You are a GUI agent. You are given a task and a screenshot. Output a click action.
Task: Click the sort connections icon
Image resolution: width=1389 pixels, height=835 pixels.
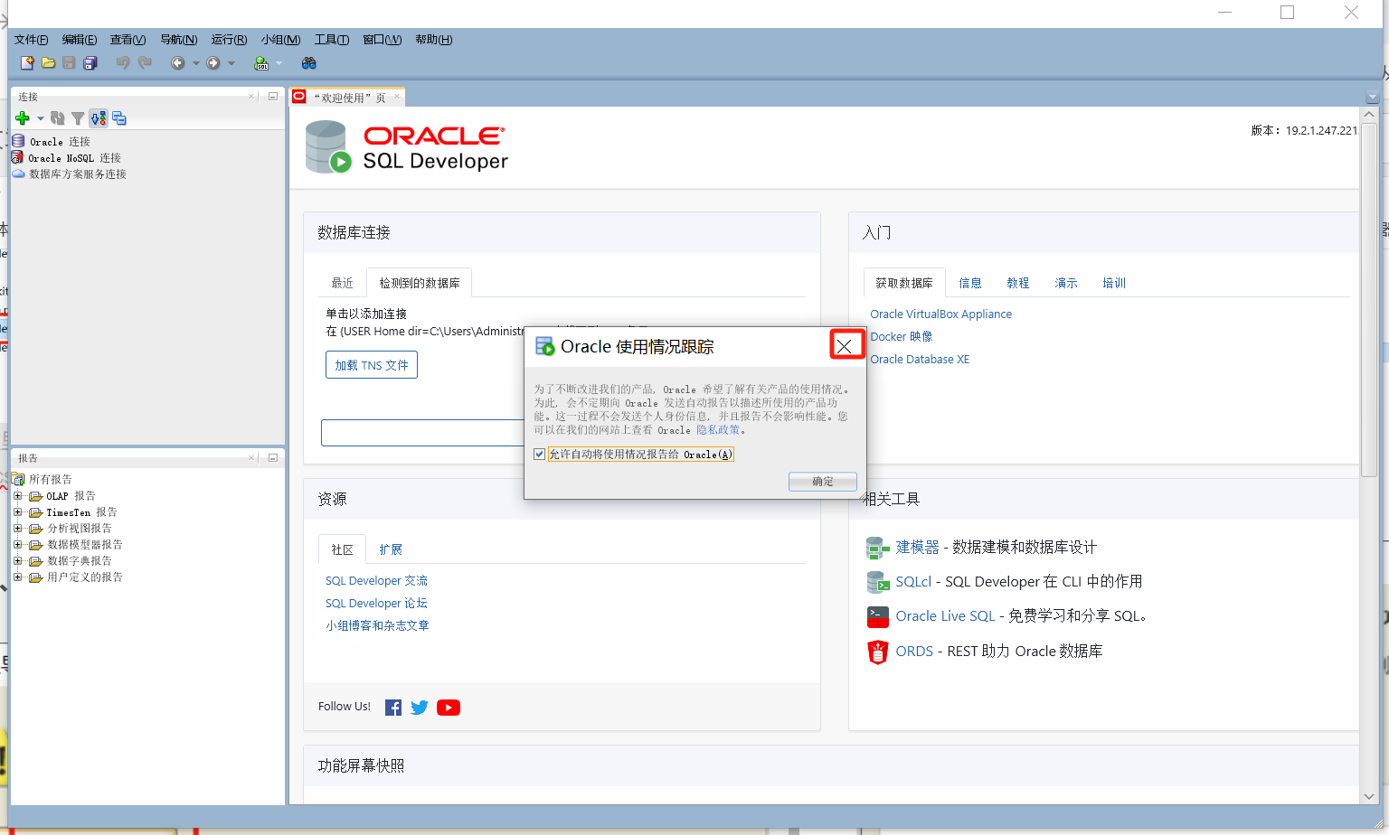[x=98, y=117]
